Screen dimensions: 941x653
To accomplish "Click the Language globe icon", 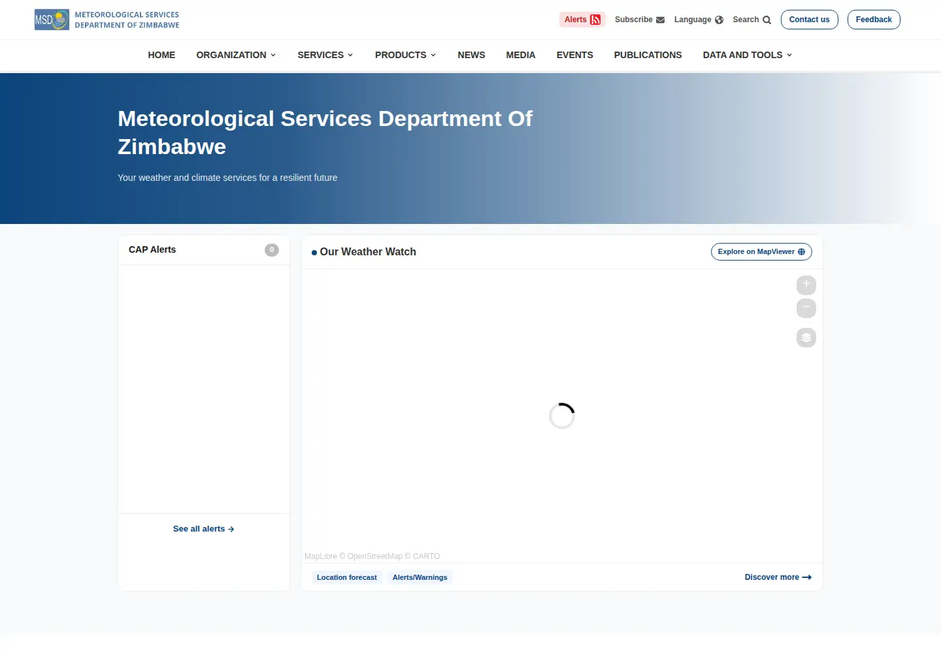I will (x=719, y=20).
